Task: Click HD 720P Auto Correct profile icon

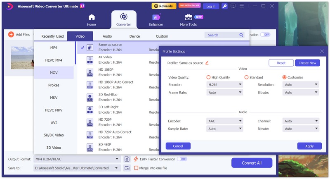Action: 90,135
